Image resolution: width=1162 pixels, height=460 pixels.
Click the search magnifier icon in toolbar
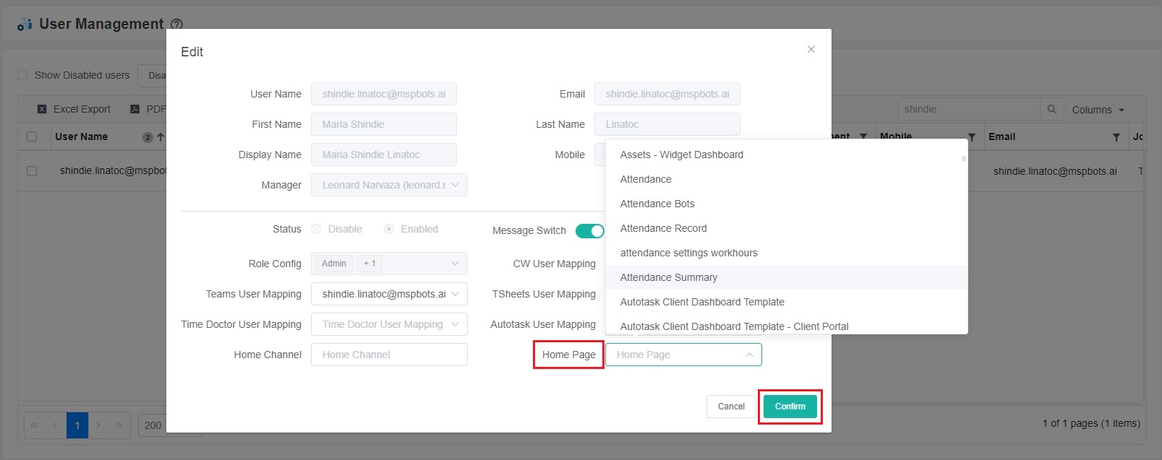click(x=1051, y=109)
